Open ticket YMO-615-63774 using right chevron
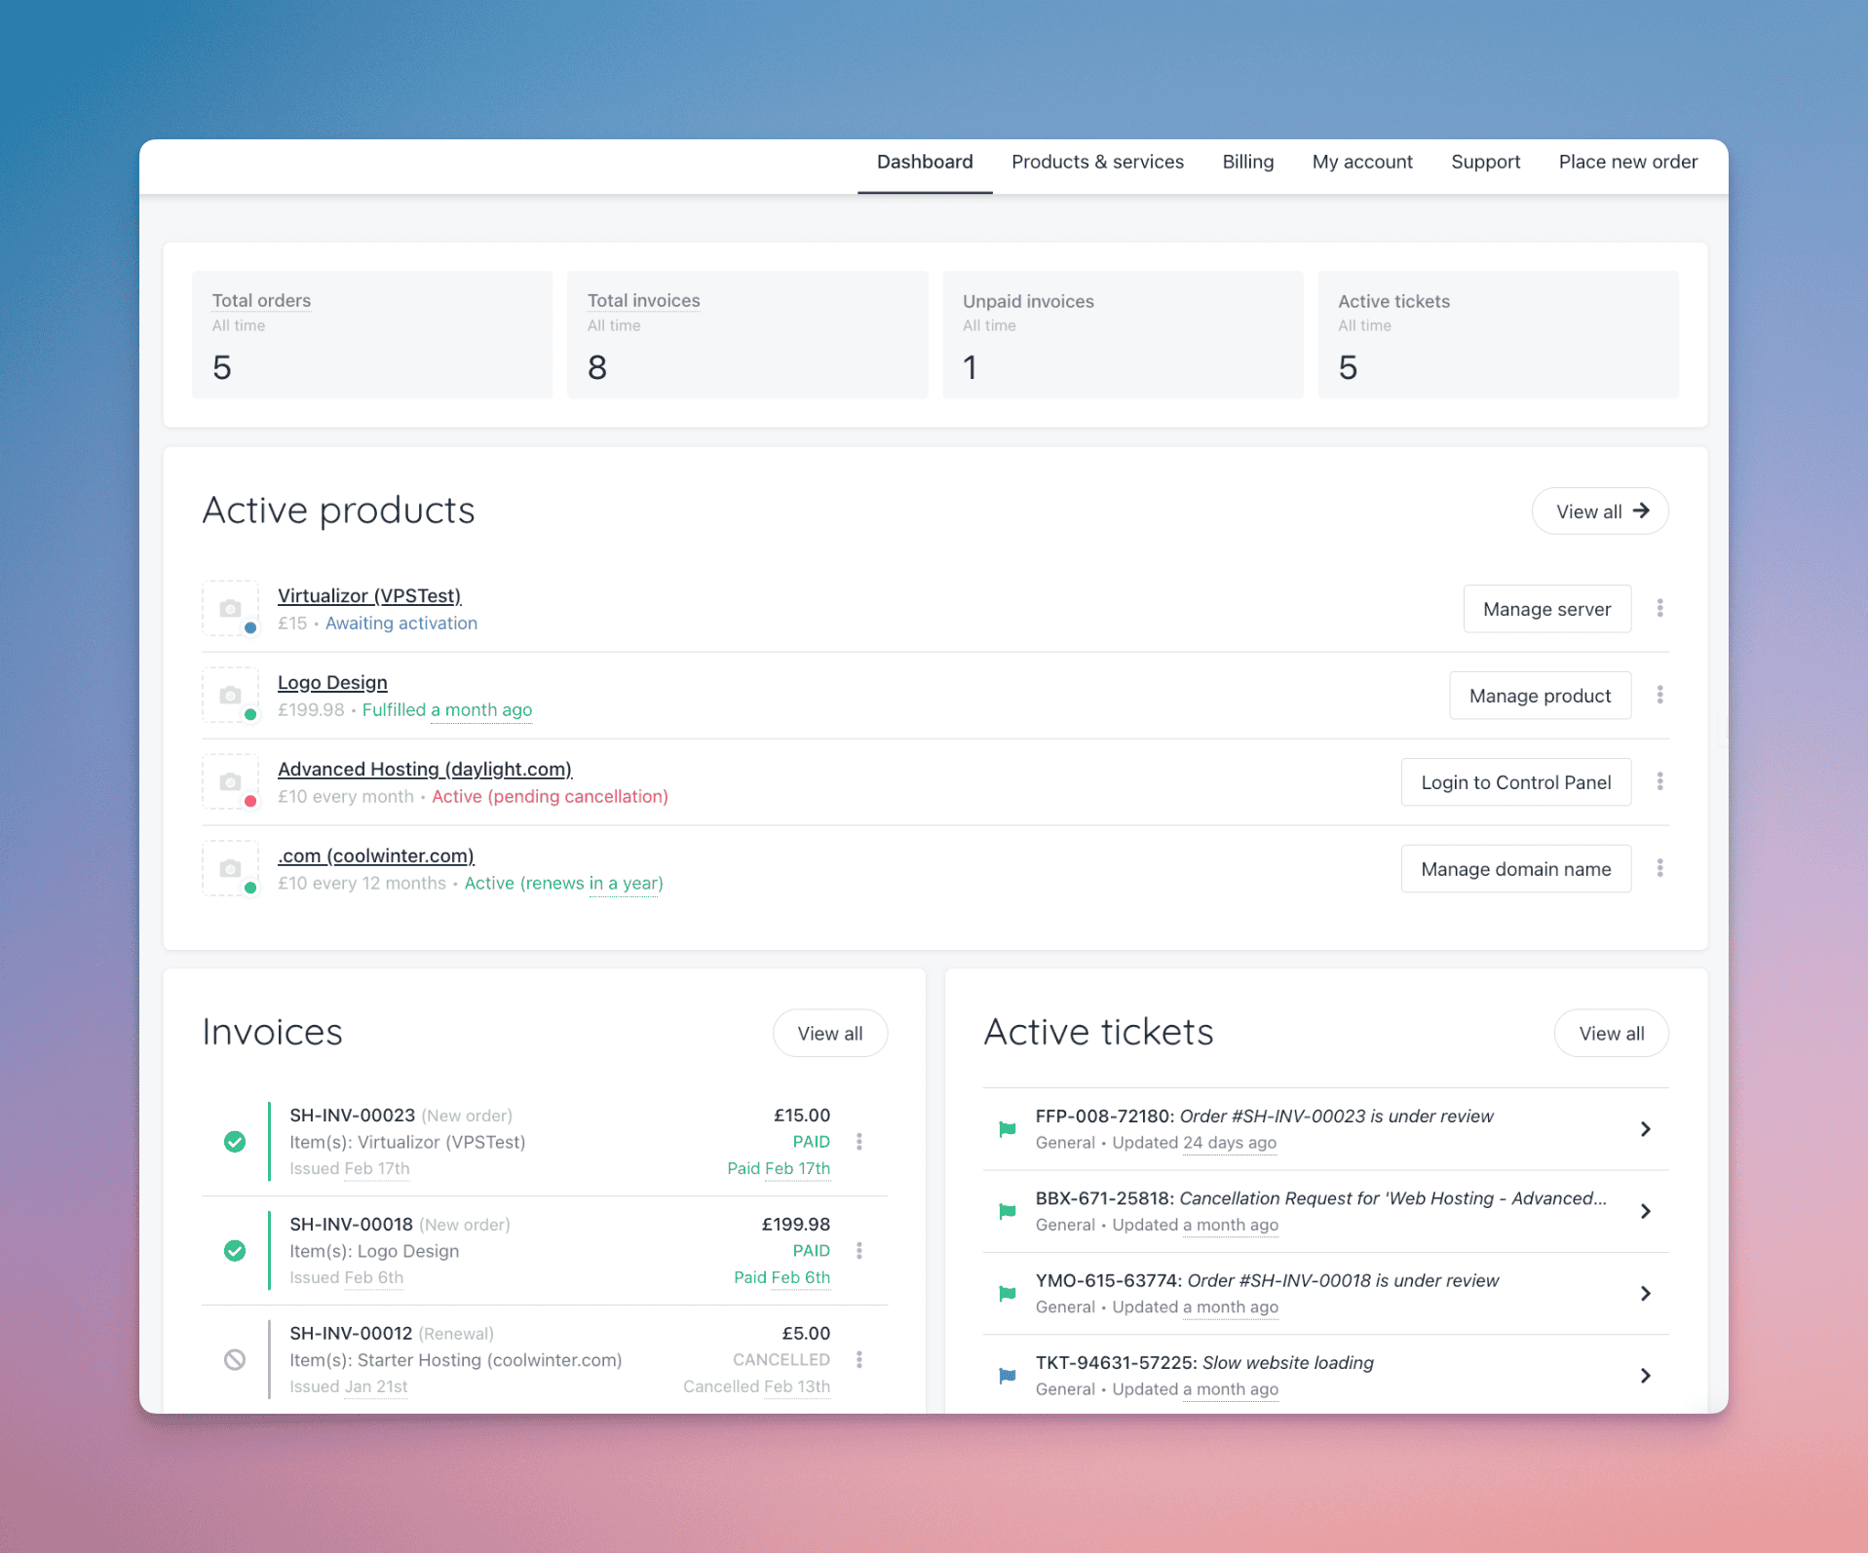This screenshot has height=1553, width=1868. [1645, 1294]
